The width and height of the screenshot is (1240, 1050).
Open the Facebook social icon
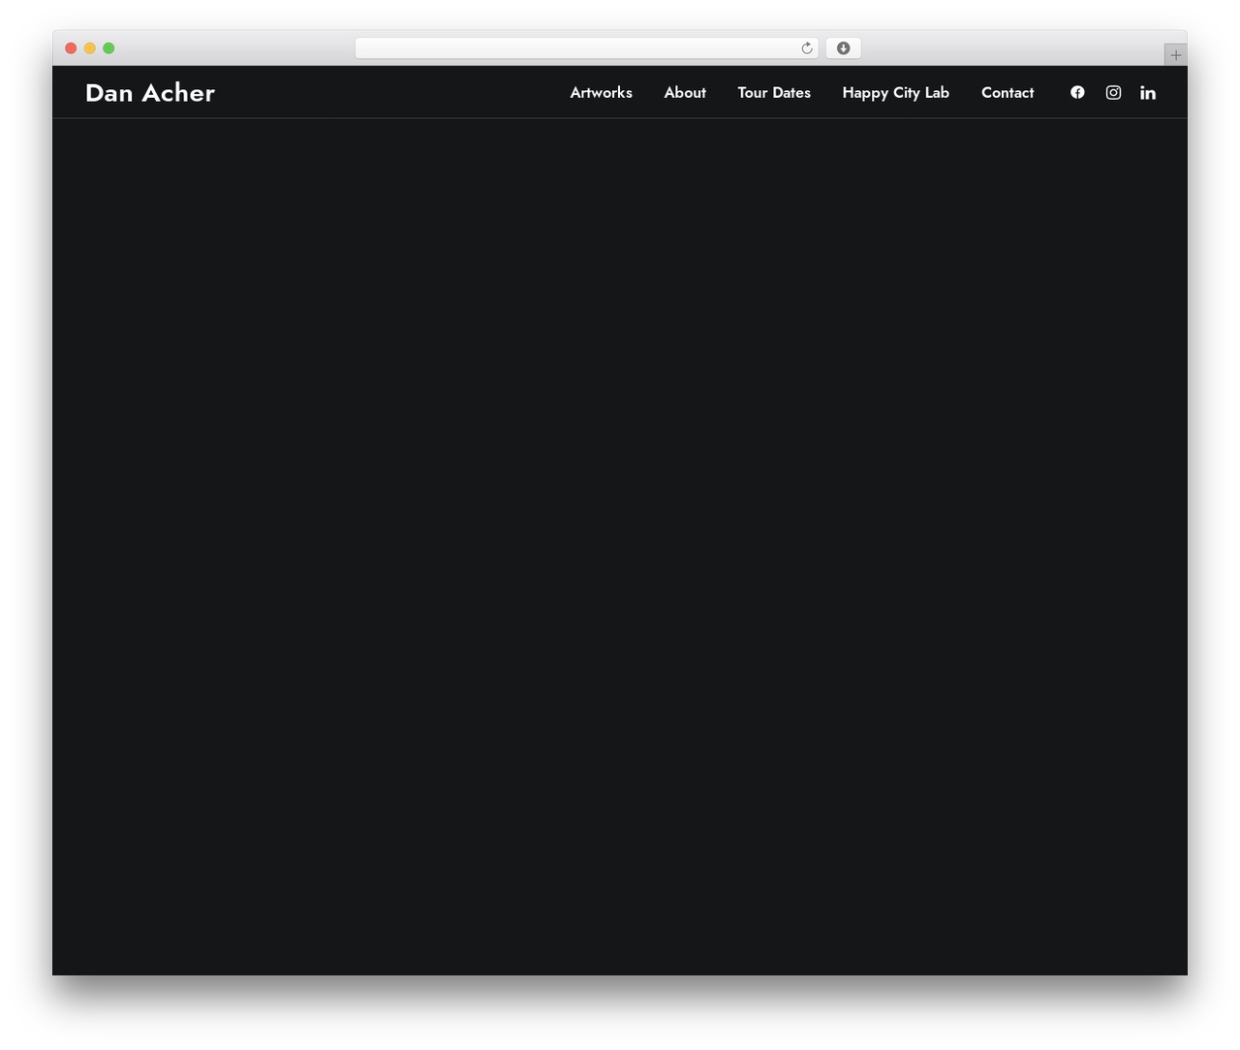coord(1077,92)
